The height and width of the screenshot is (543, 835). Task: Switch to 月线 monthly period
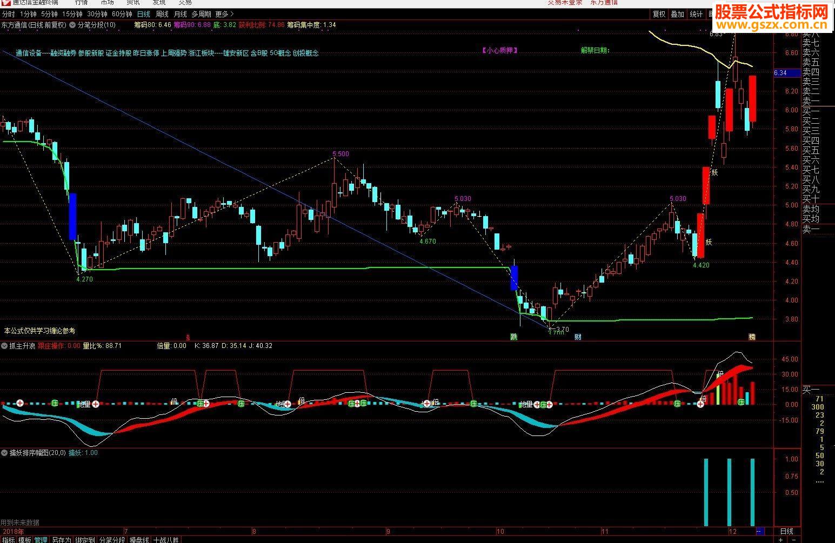180,14
